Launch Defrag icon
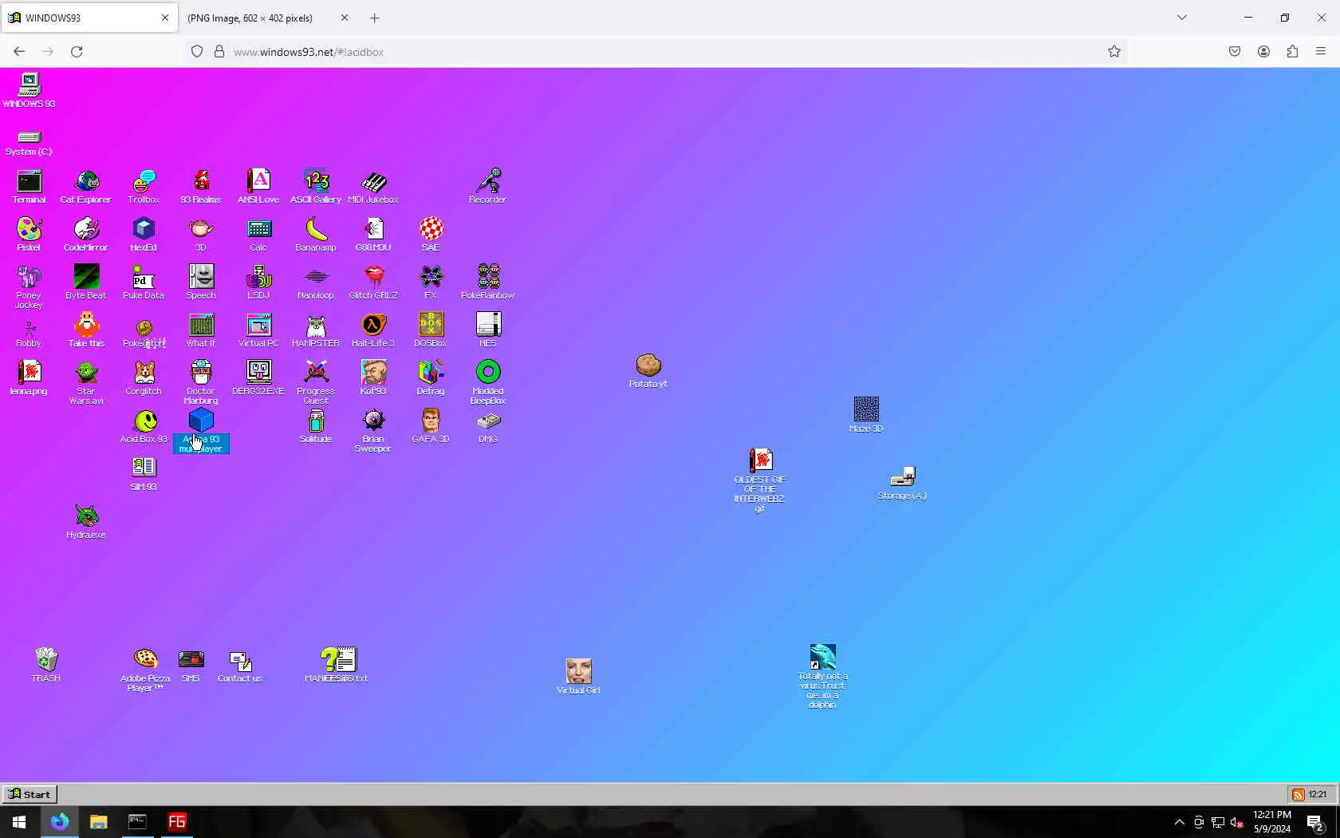1340x838 pixels. click(431, 378)
